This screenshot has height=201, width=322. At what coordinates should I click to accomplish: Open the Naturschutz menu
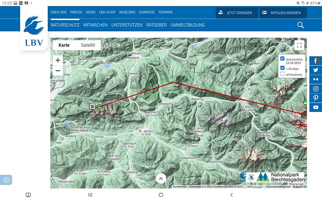pyautogui.click(x=65, y=25)
